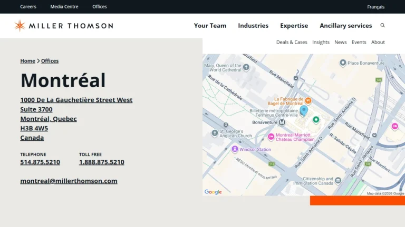Open the Industries menu
This screenshot has width=405, height=227.
(x=253, y=25)
